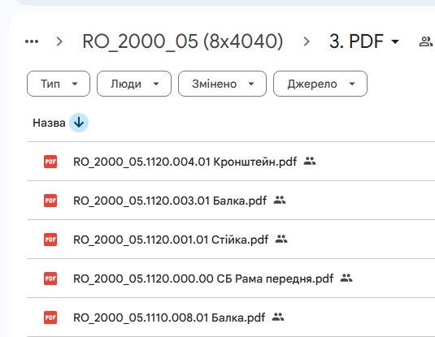The width and height of the screenshot is (435, 337).
Task: Click shared icon next to 1110.008.01 Балка.pdf
Action: (278, 317)
